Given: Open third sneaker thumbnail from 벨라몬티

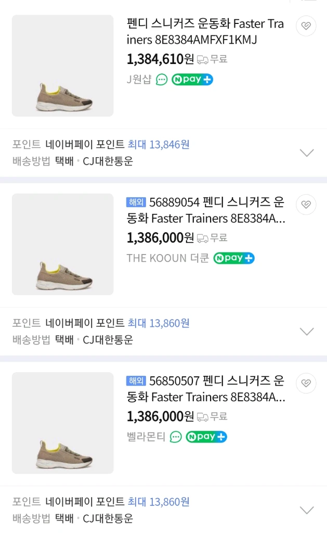Looking at the screenshot, I should (63, 423).
